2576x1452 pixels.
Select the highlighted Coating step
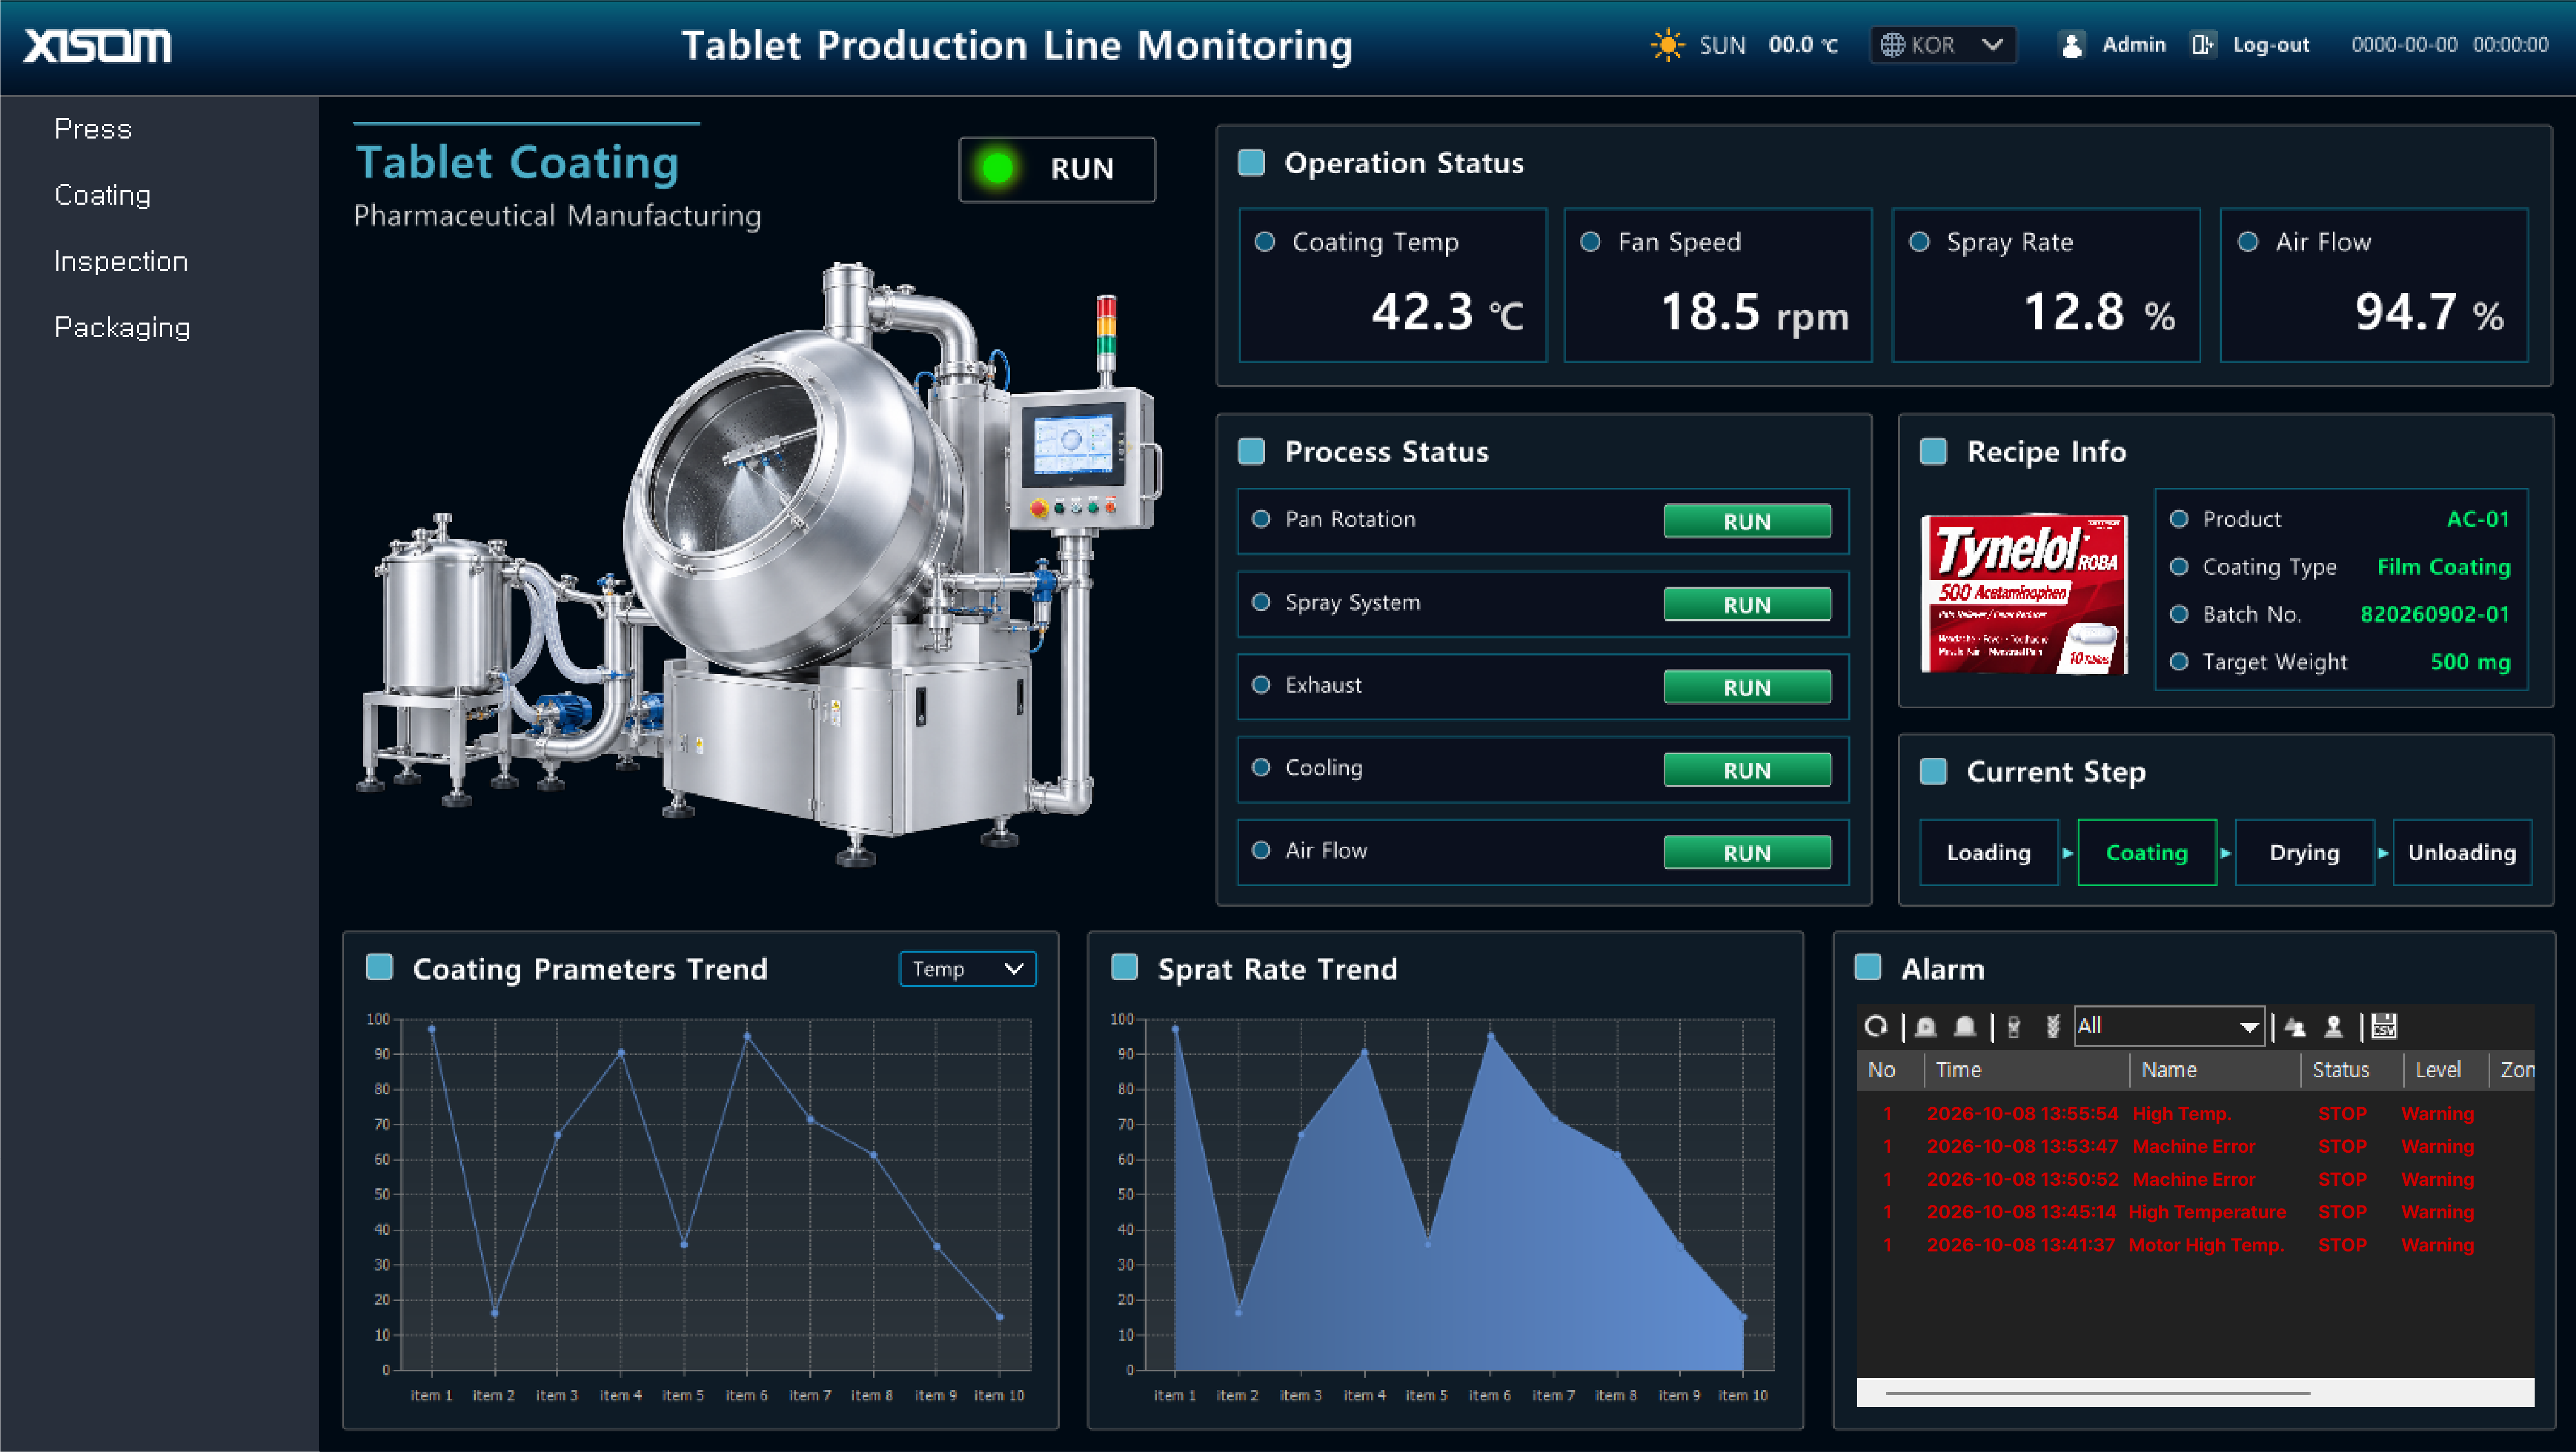pos(2147,852)
